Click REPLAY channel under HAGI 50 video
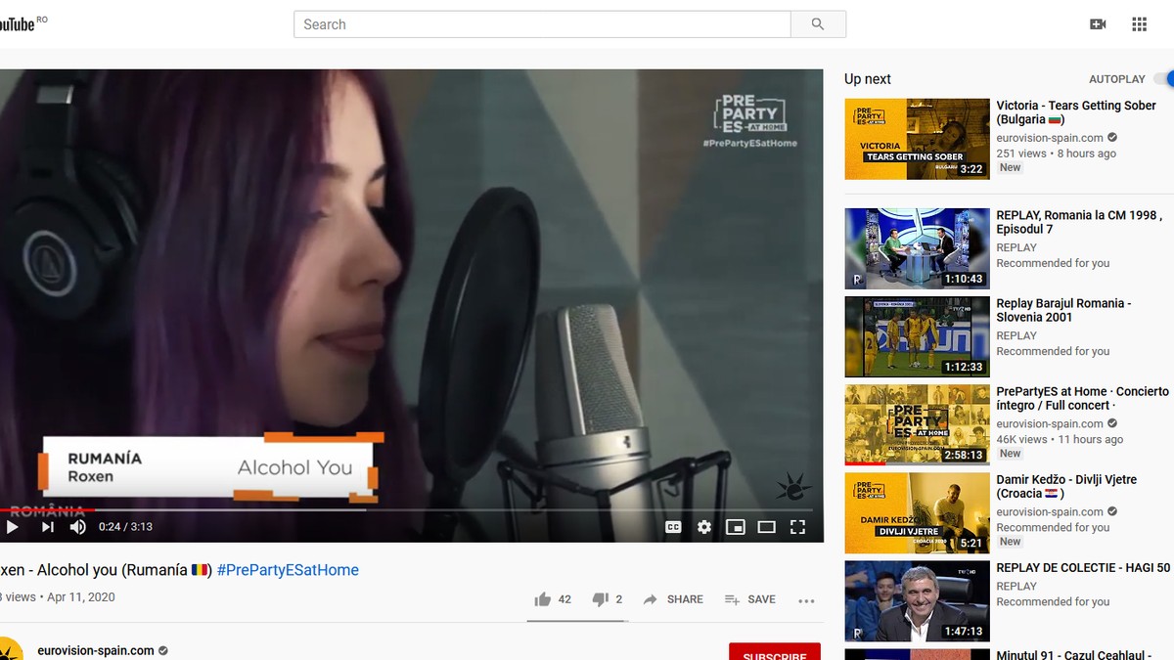This screenshot has width=1174, height=660. point(1016,586)
